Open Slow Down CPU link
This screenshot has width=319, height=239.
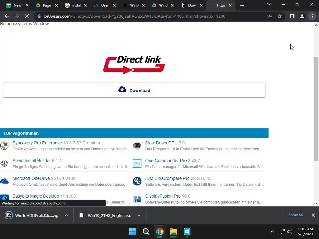tap(161, 143)
